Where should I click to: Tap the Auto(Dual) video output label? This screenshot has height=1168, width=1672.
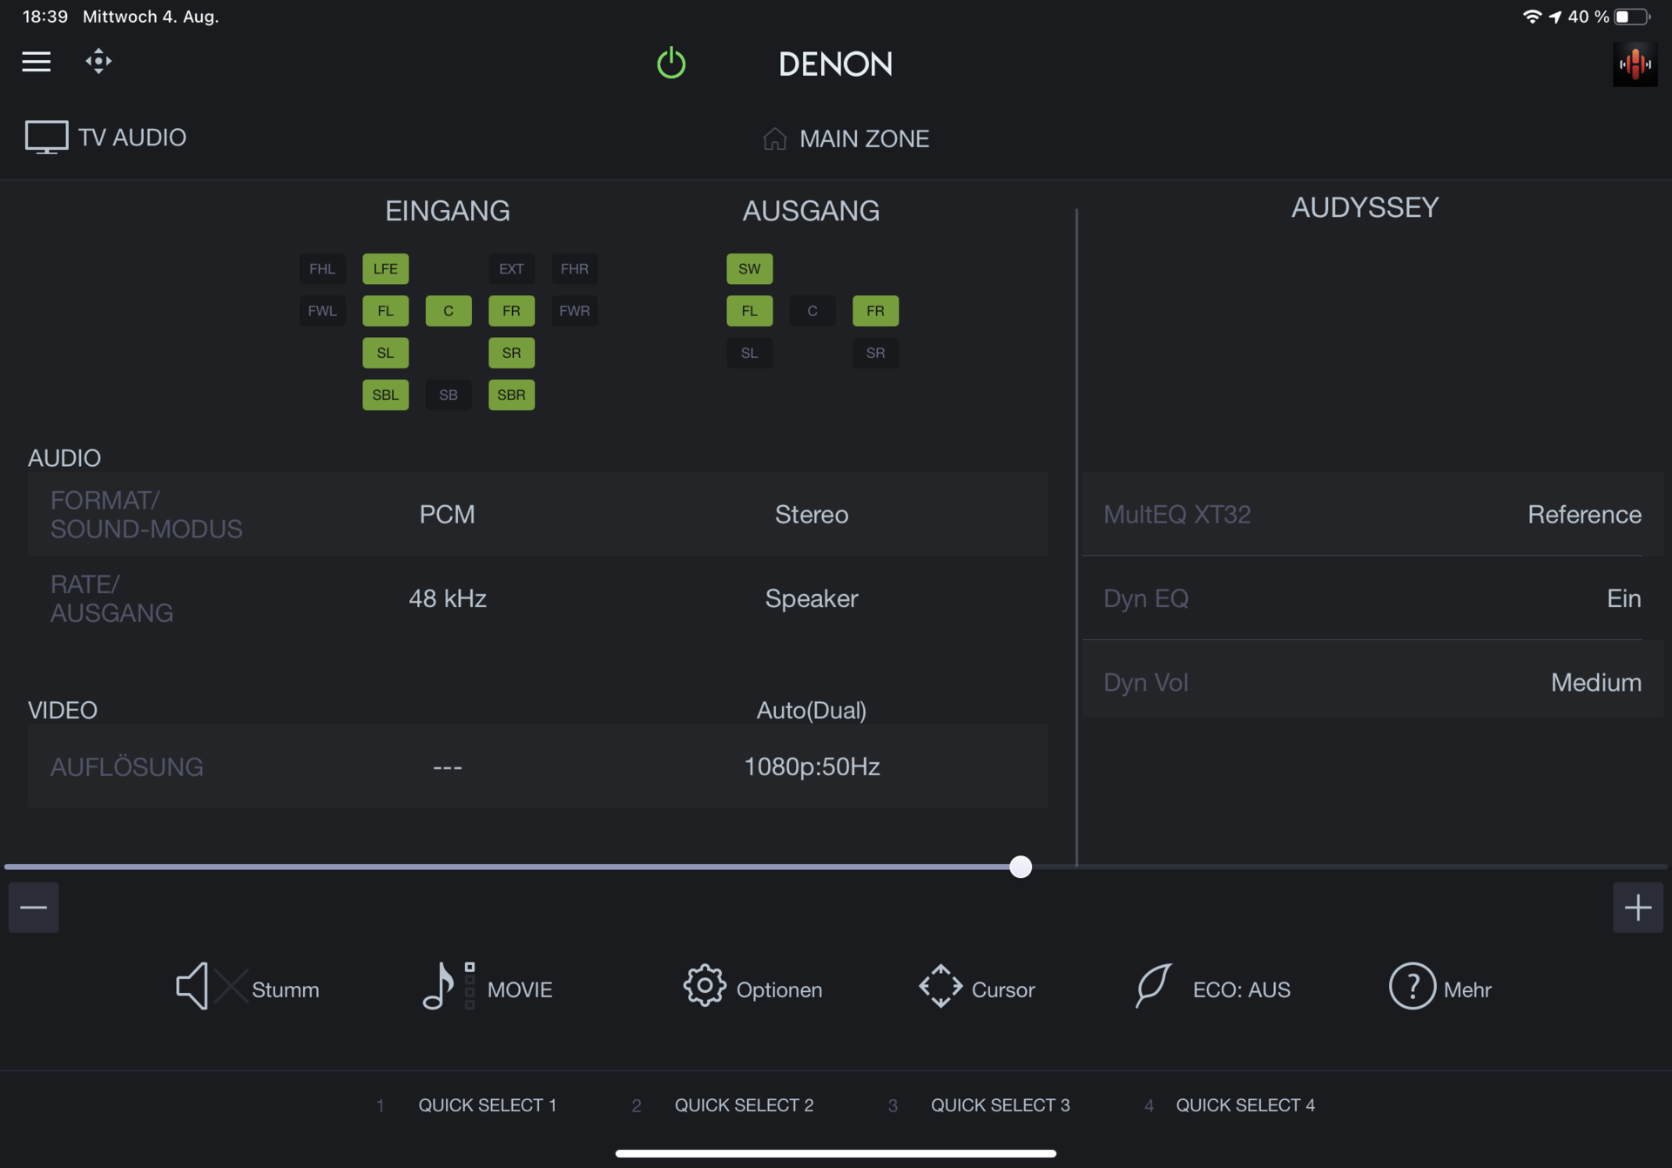tap(811, 711)
